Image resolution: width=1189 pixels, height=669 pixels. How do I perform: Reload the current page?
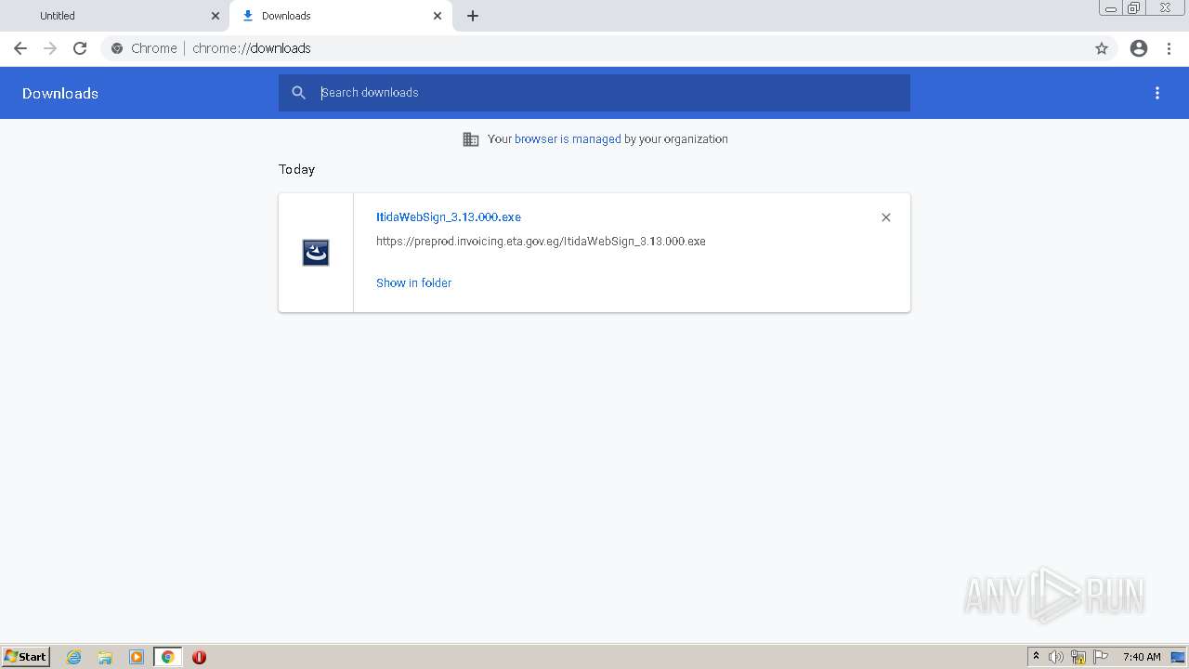pos(80,48)
